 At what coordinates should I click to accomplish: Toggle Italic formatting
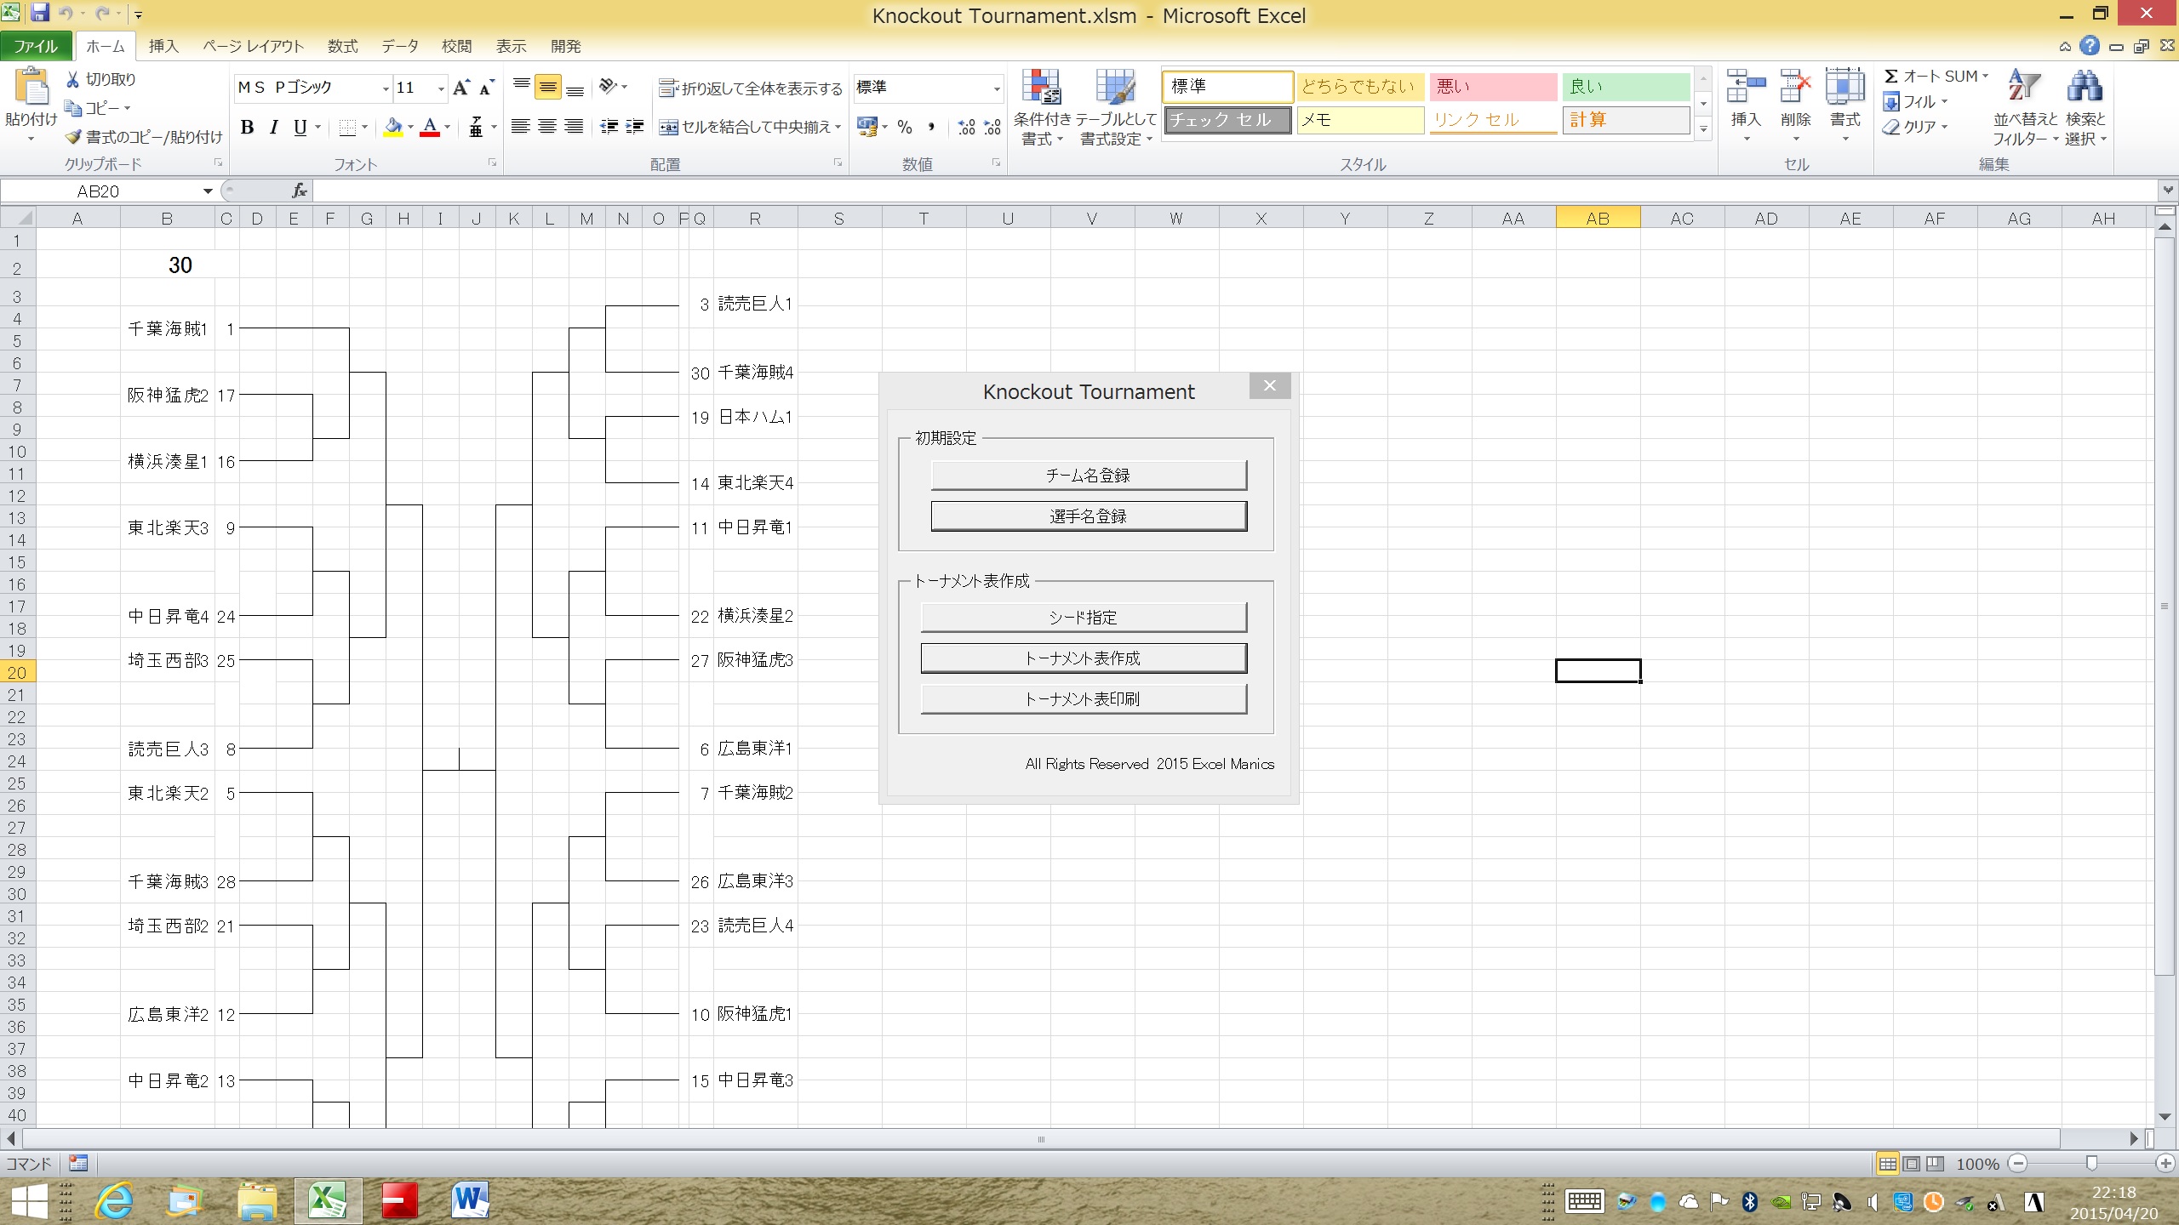[x=274, y=128]
